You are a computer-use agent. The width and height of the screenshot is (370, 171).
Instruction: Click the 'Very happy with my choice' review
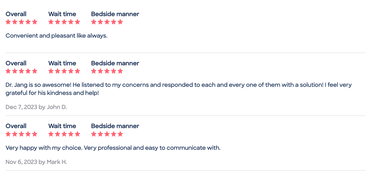(x=113, y=148)
